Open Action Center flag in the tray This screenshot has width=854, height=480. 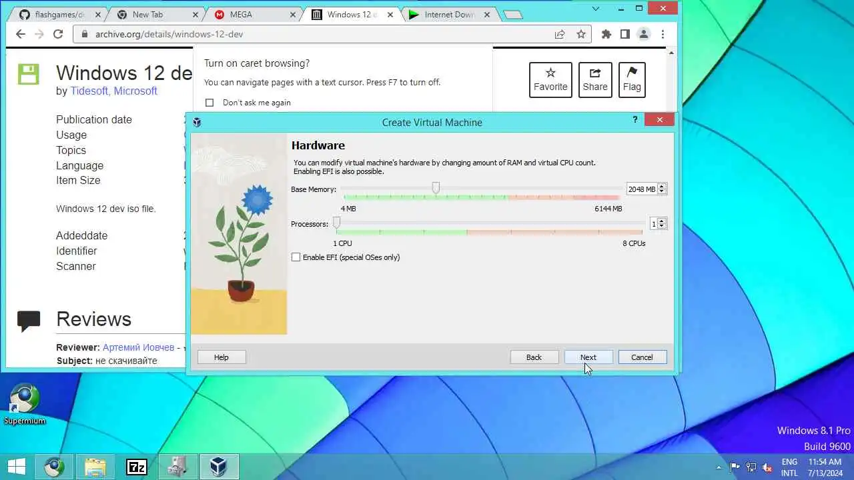point(735,467)
